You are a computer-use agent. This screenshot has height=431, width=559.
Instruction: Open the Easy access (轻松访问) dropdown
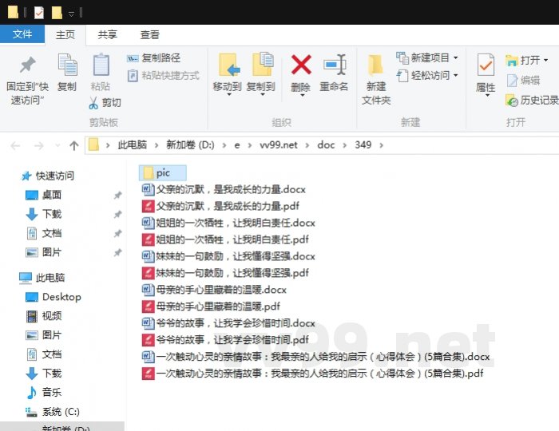tap(427, 76)
